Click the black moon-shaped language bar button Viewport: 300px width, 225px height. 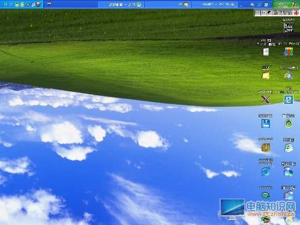(x=269, y=13)
